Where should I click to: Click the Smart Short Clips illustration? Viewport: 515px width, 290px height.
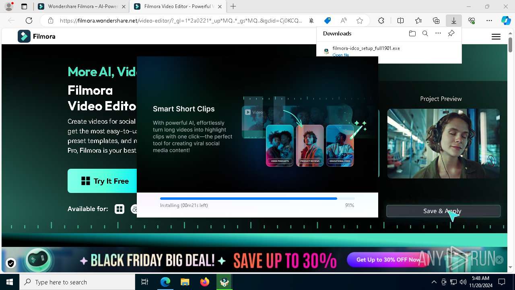[x=305, y=132]
